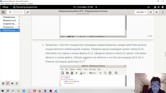Switch sidebar to outline view
The height and width of the screenshot is (93, 166).
(8, 83)
